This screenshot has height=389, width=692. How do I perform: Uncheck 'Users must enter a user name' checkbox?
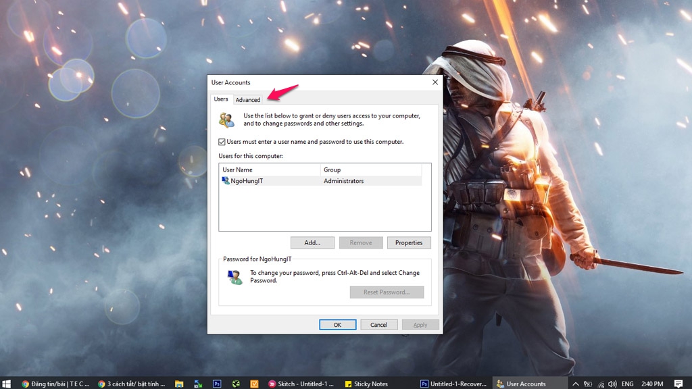[222, 142]
